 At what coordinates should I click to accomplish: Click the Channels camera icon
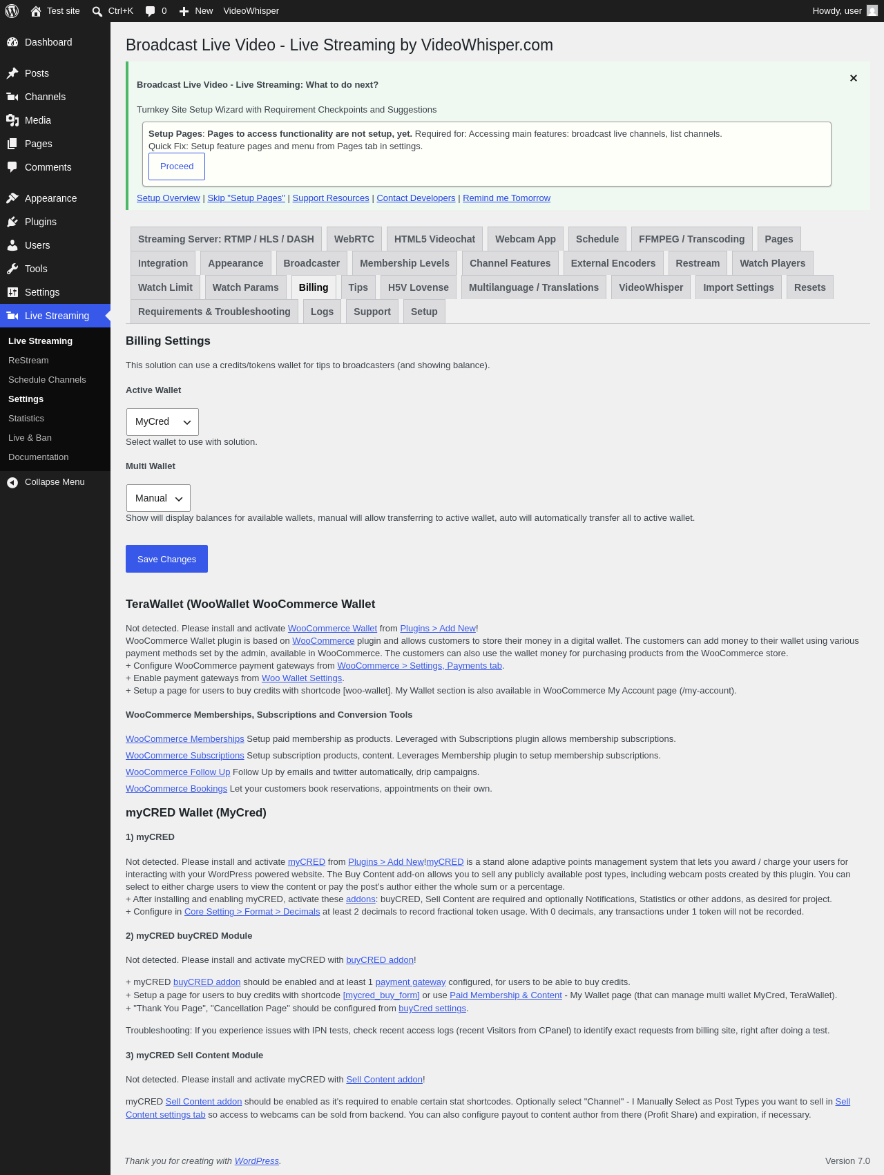click(12, 97)
